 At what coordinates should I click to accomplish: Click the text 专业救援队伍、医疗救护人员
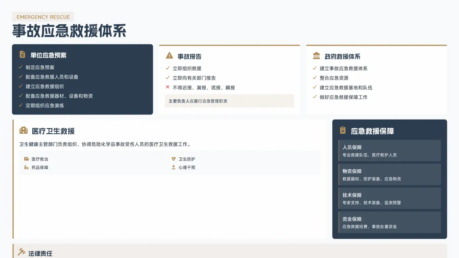tap(369, 155)
